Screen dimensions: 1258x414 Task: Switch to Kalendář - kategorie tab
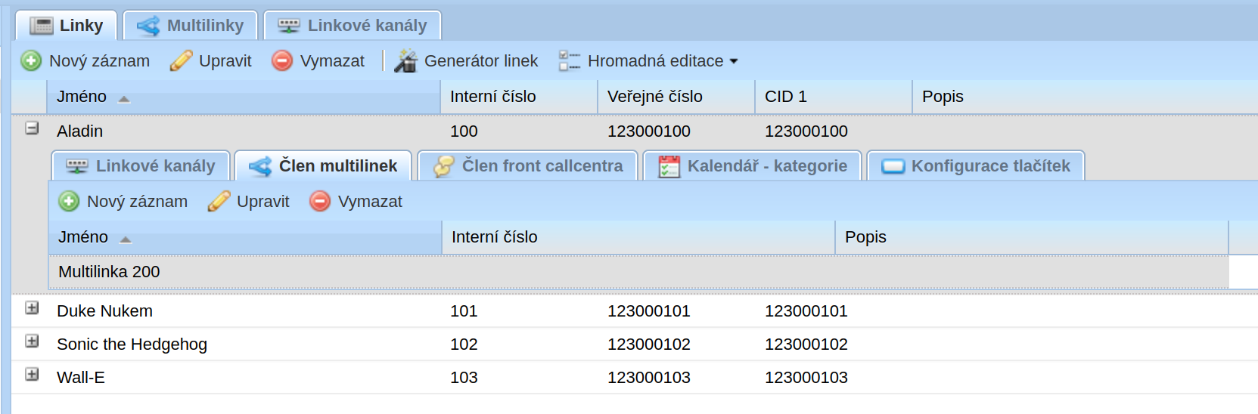(753, 166)
